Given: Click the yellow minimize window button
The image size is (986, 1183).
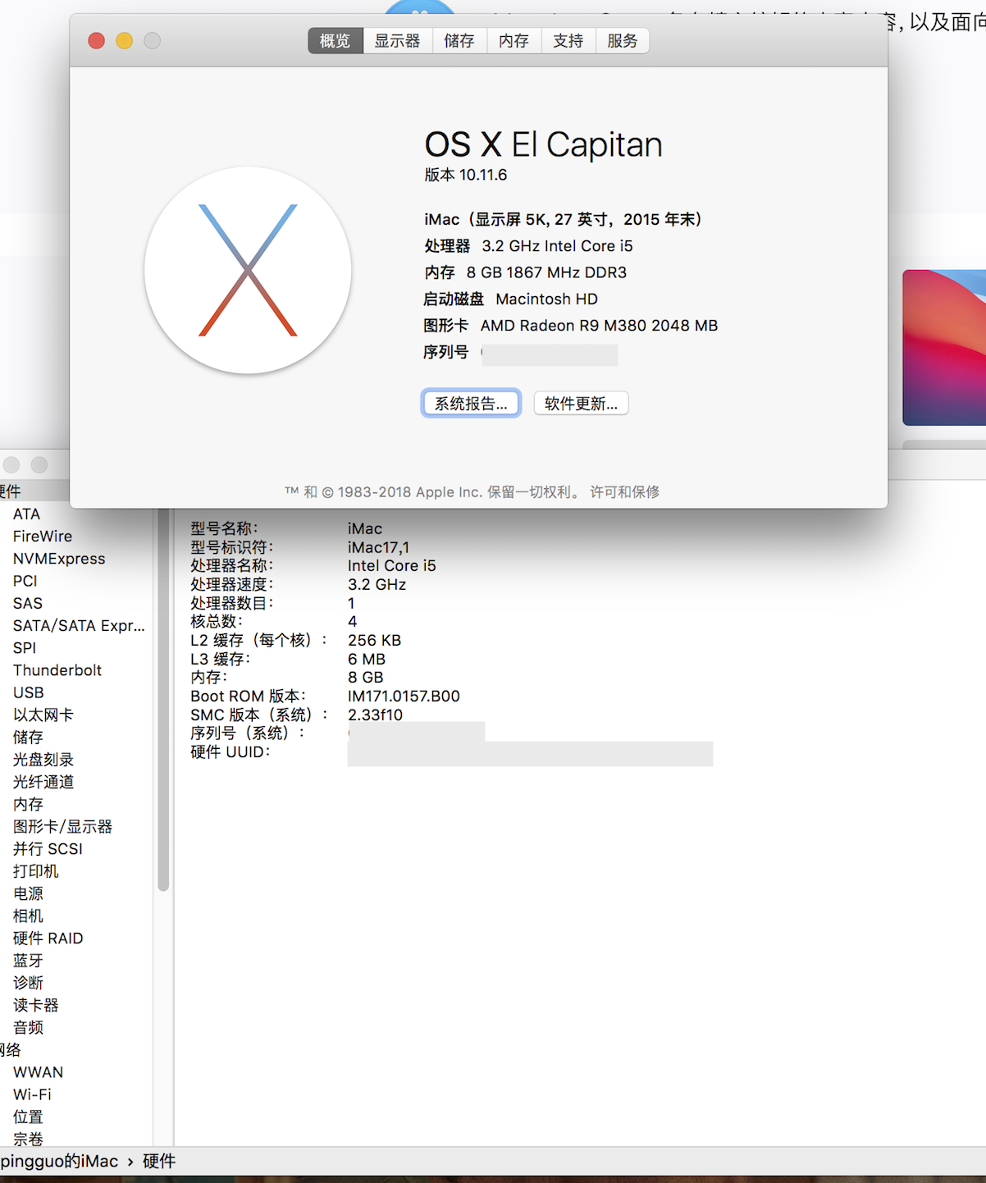Looking at the screenshot, I should (x=125, y=41).
